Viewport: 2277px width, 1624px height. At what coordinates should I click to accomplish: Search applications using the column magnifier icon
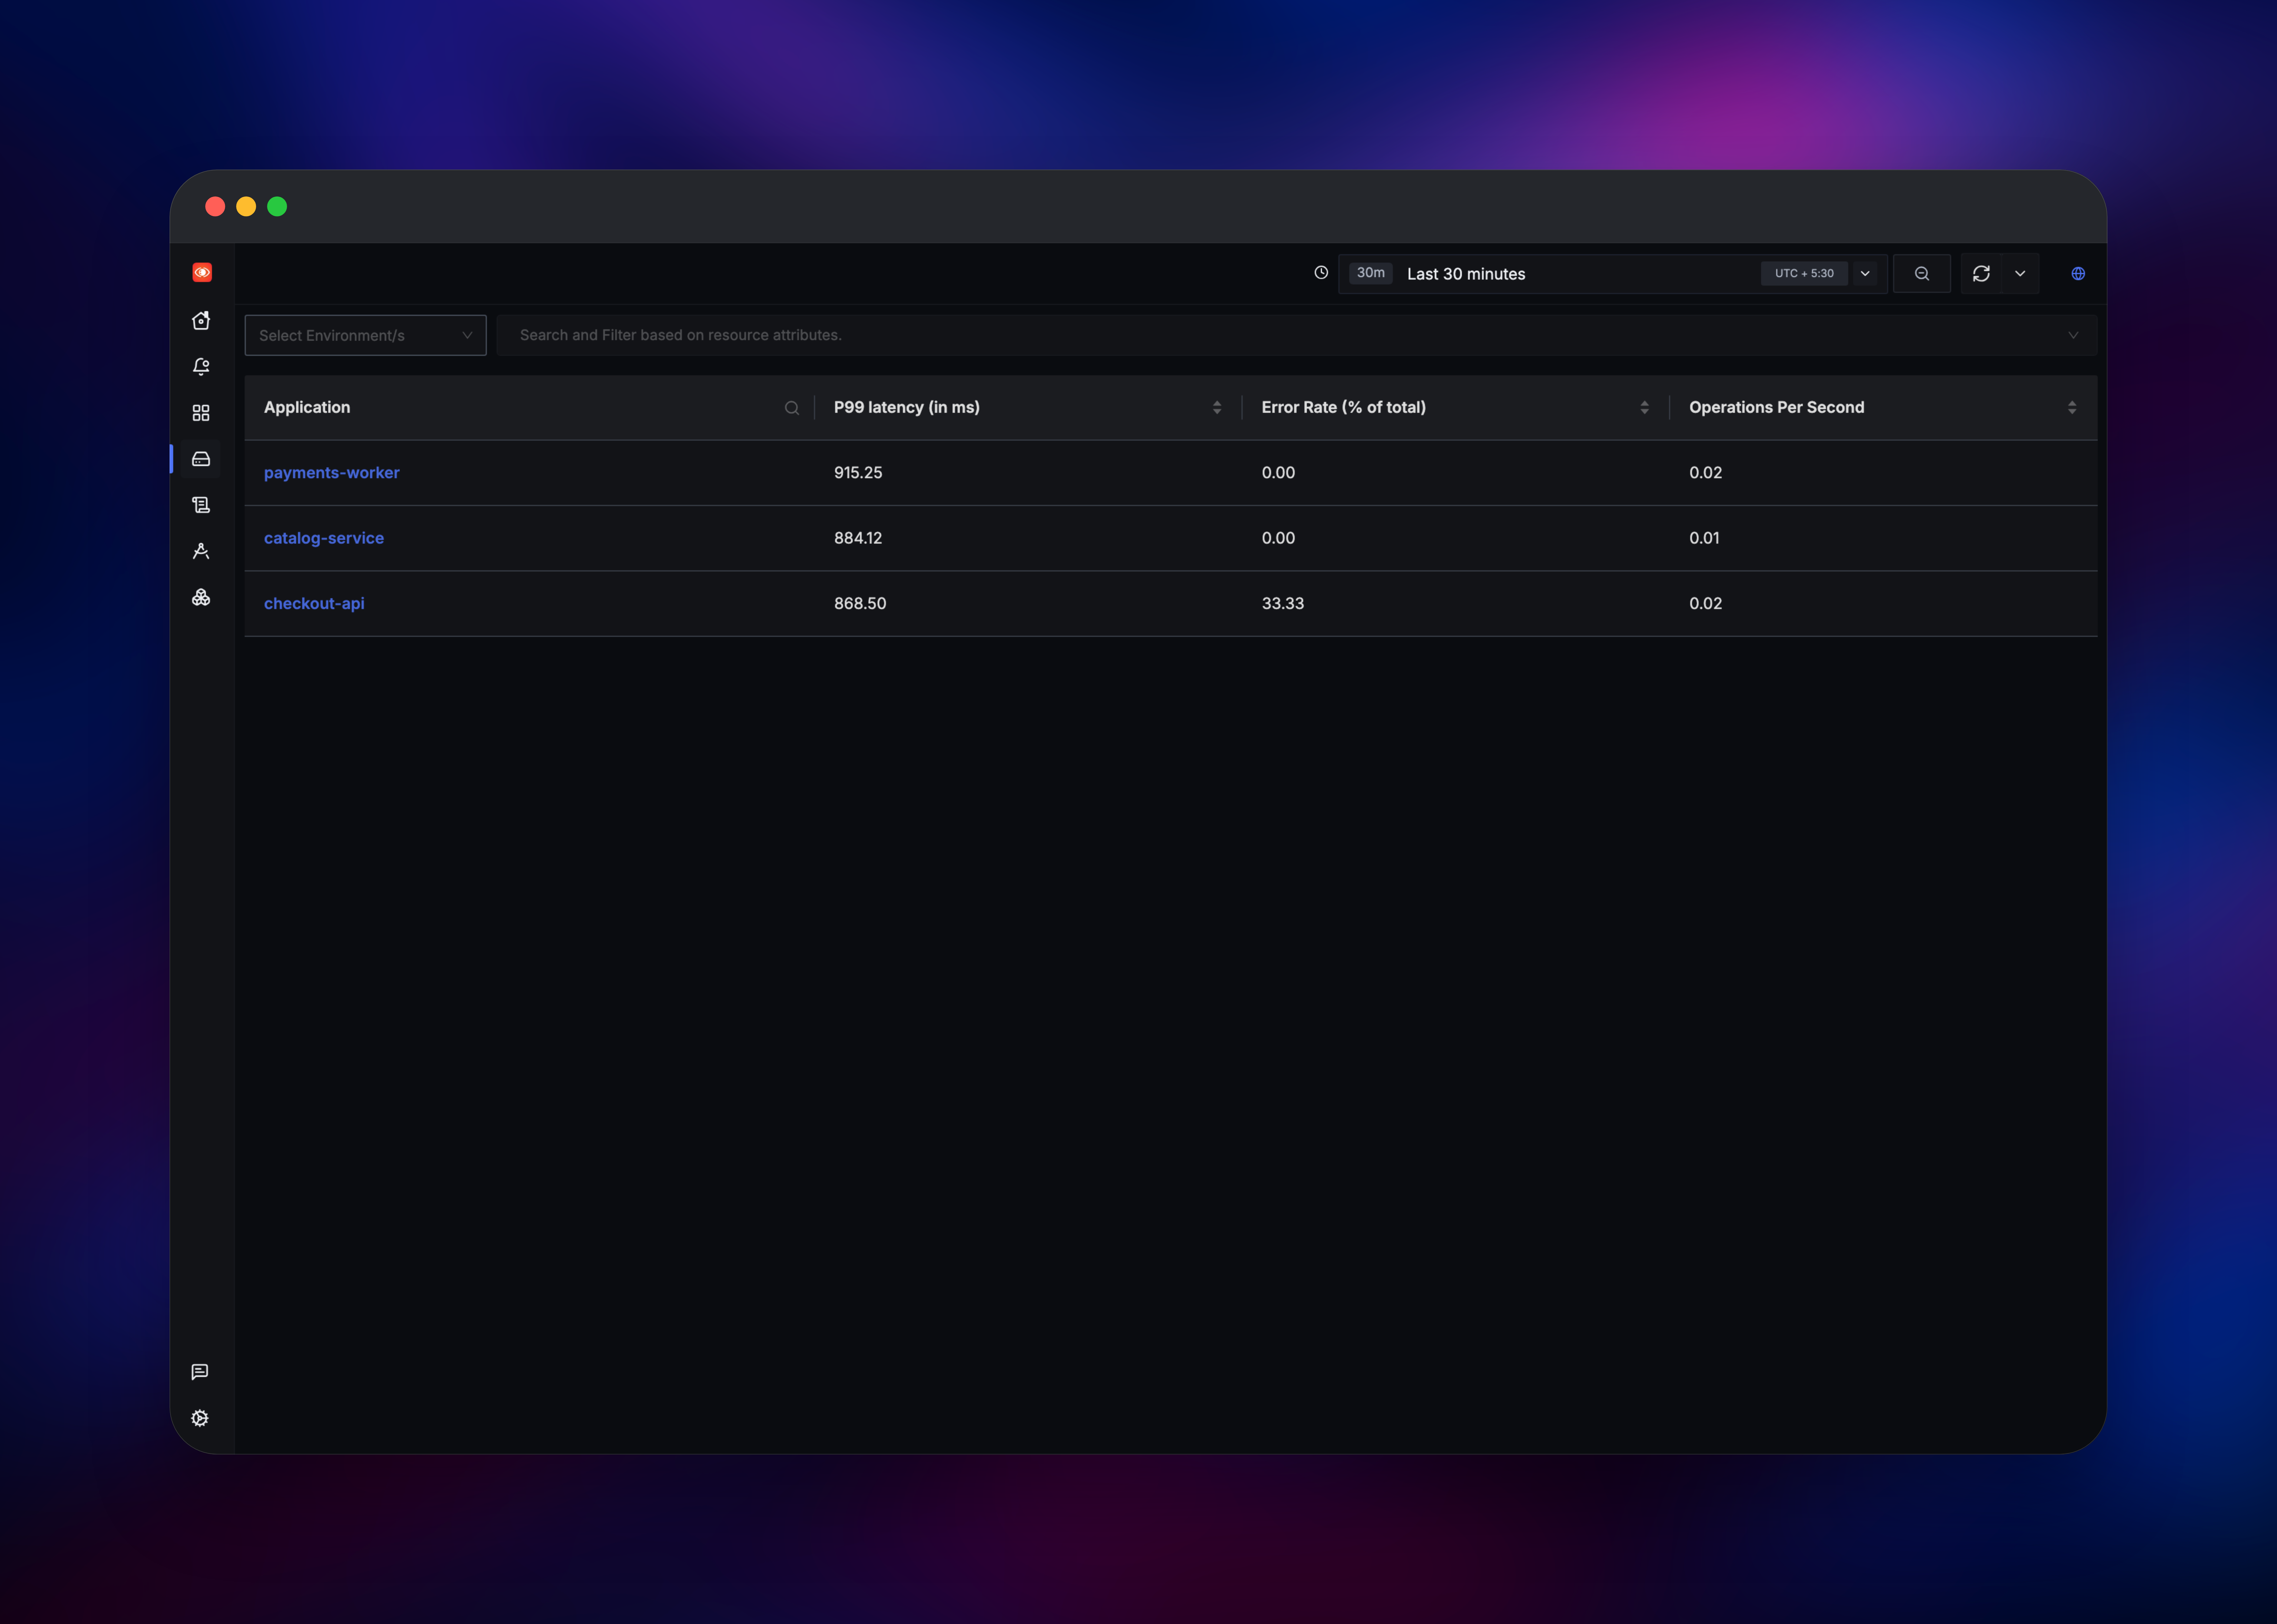pyautogui.click(x=792, y=408)
